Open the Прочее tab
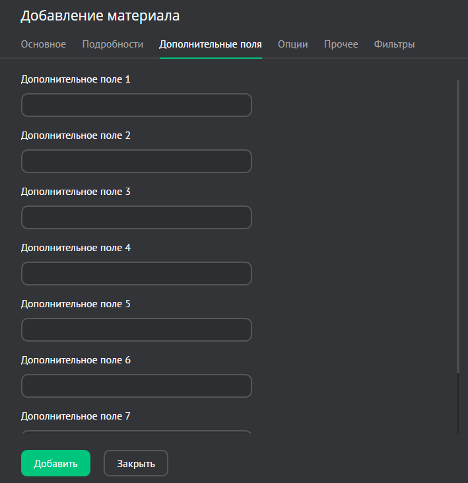Screen dimensions: 468x483 [x=341, y=44]
